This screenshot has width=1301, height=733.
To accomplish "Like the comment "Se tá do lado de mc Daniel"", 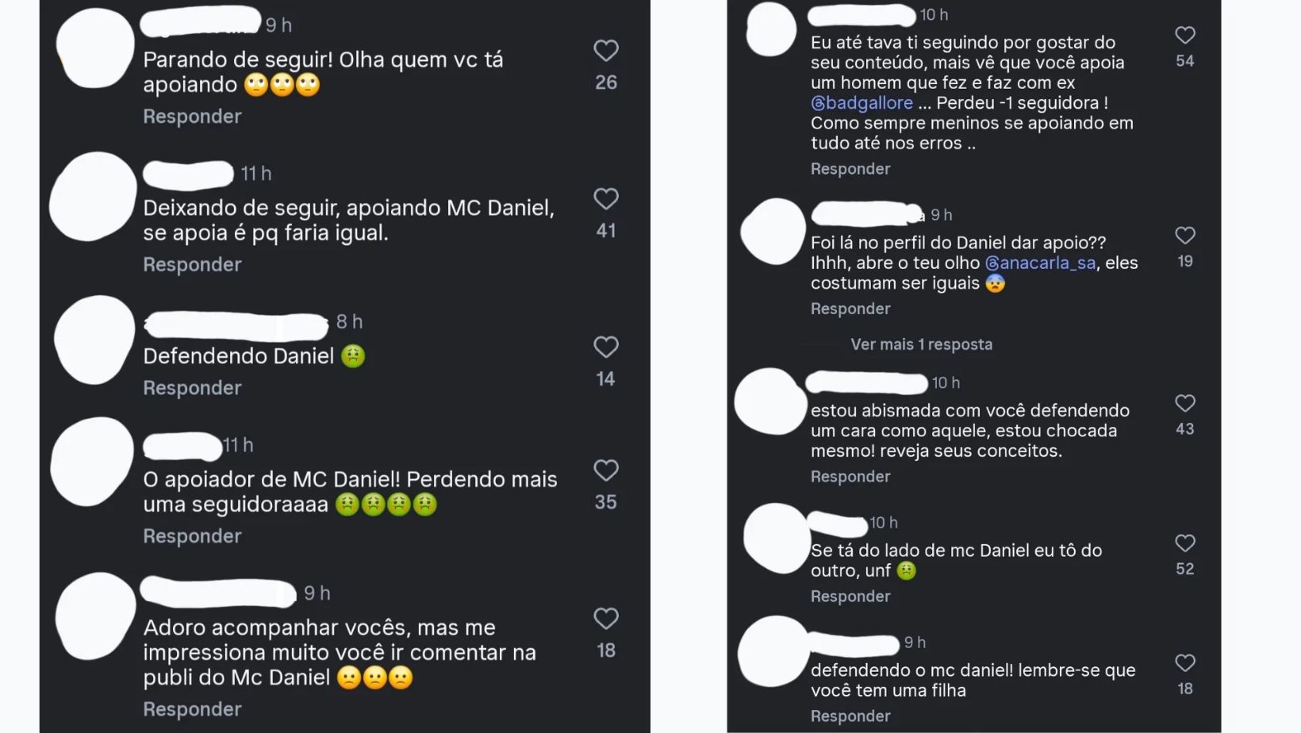I will click(1184, 543).
